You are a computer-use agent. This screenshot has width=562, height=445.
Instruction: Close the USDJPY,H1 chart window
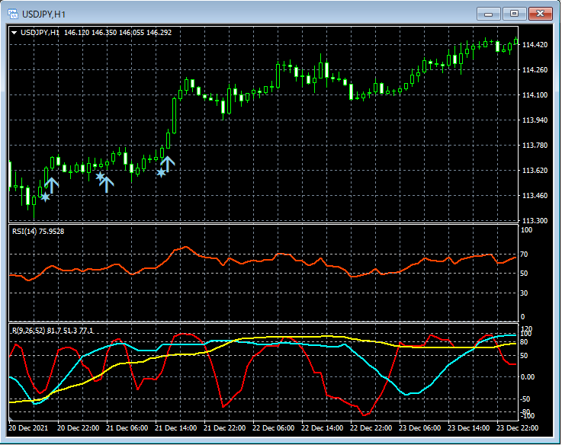coord(541,14)
